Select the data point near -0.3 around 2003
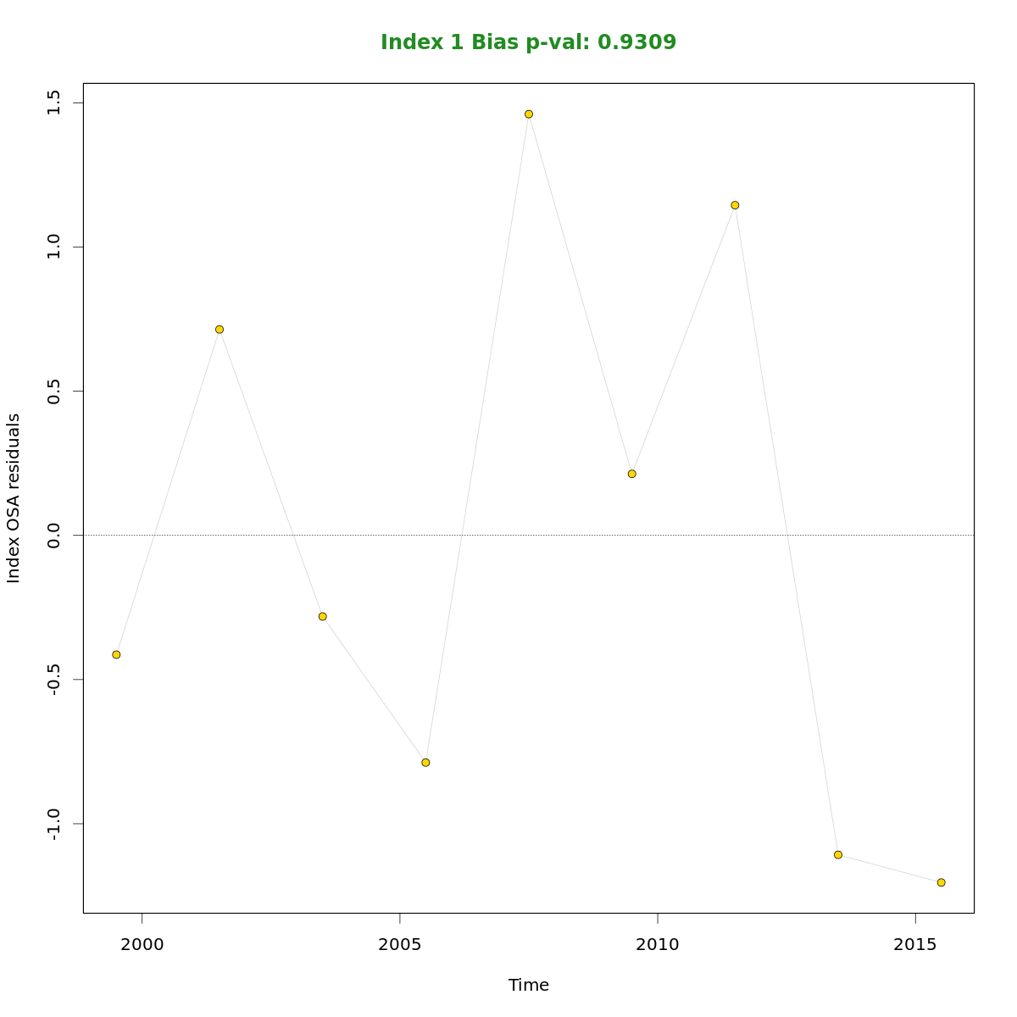The width and height of the screenshot is (1017, 1017). (322, 616)
